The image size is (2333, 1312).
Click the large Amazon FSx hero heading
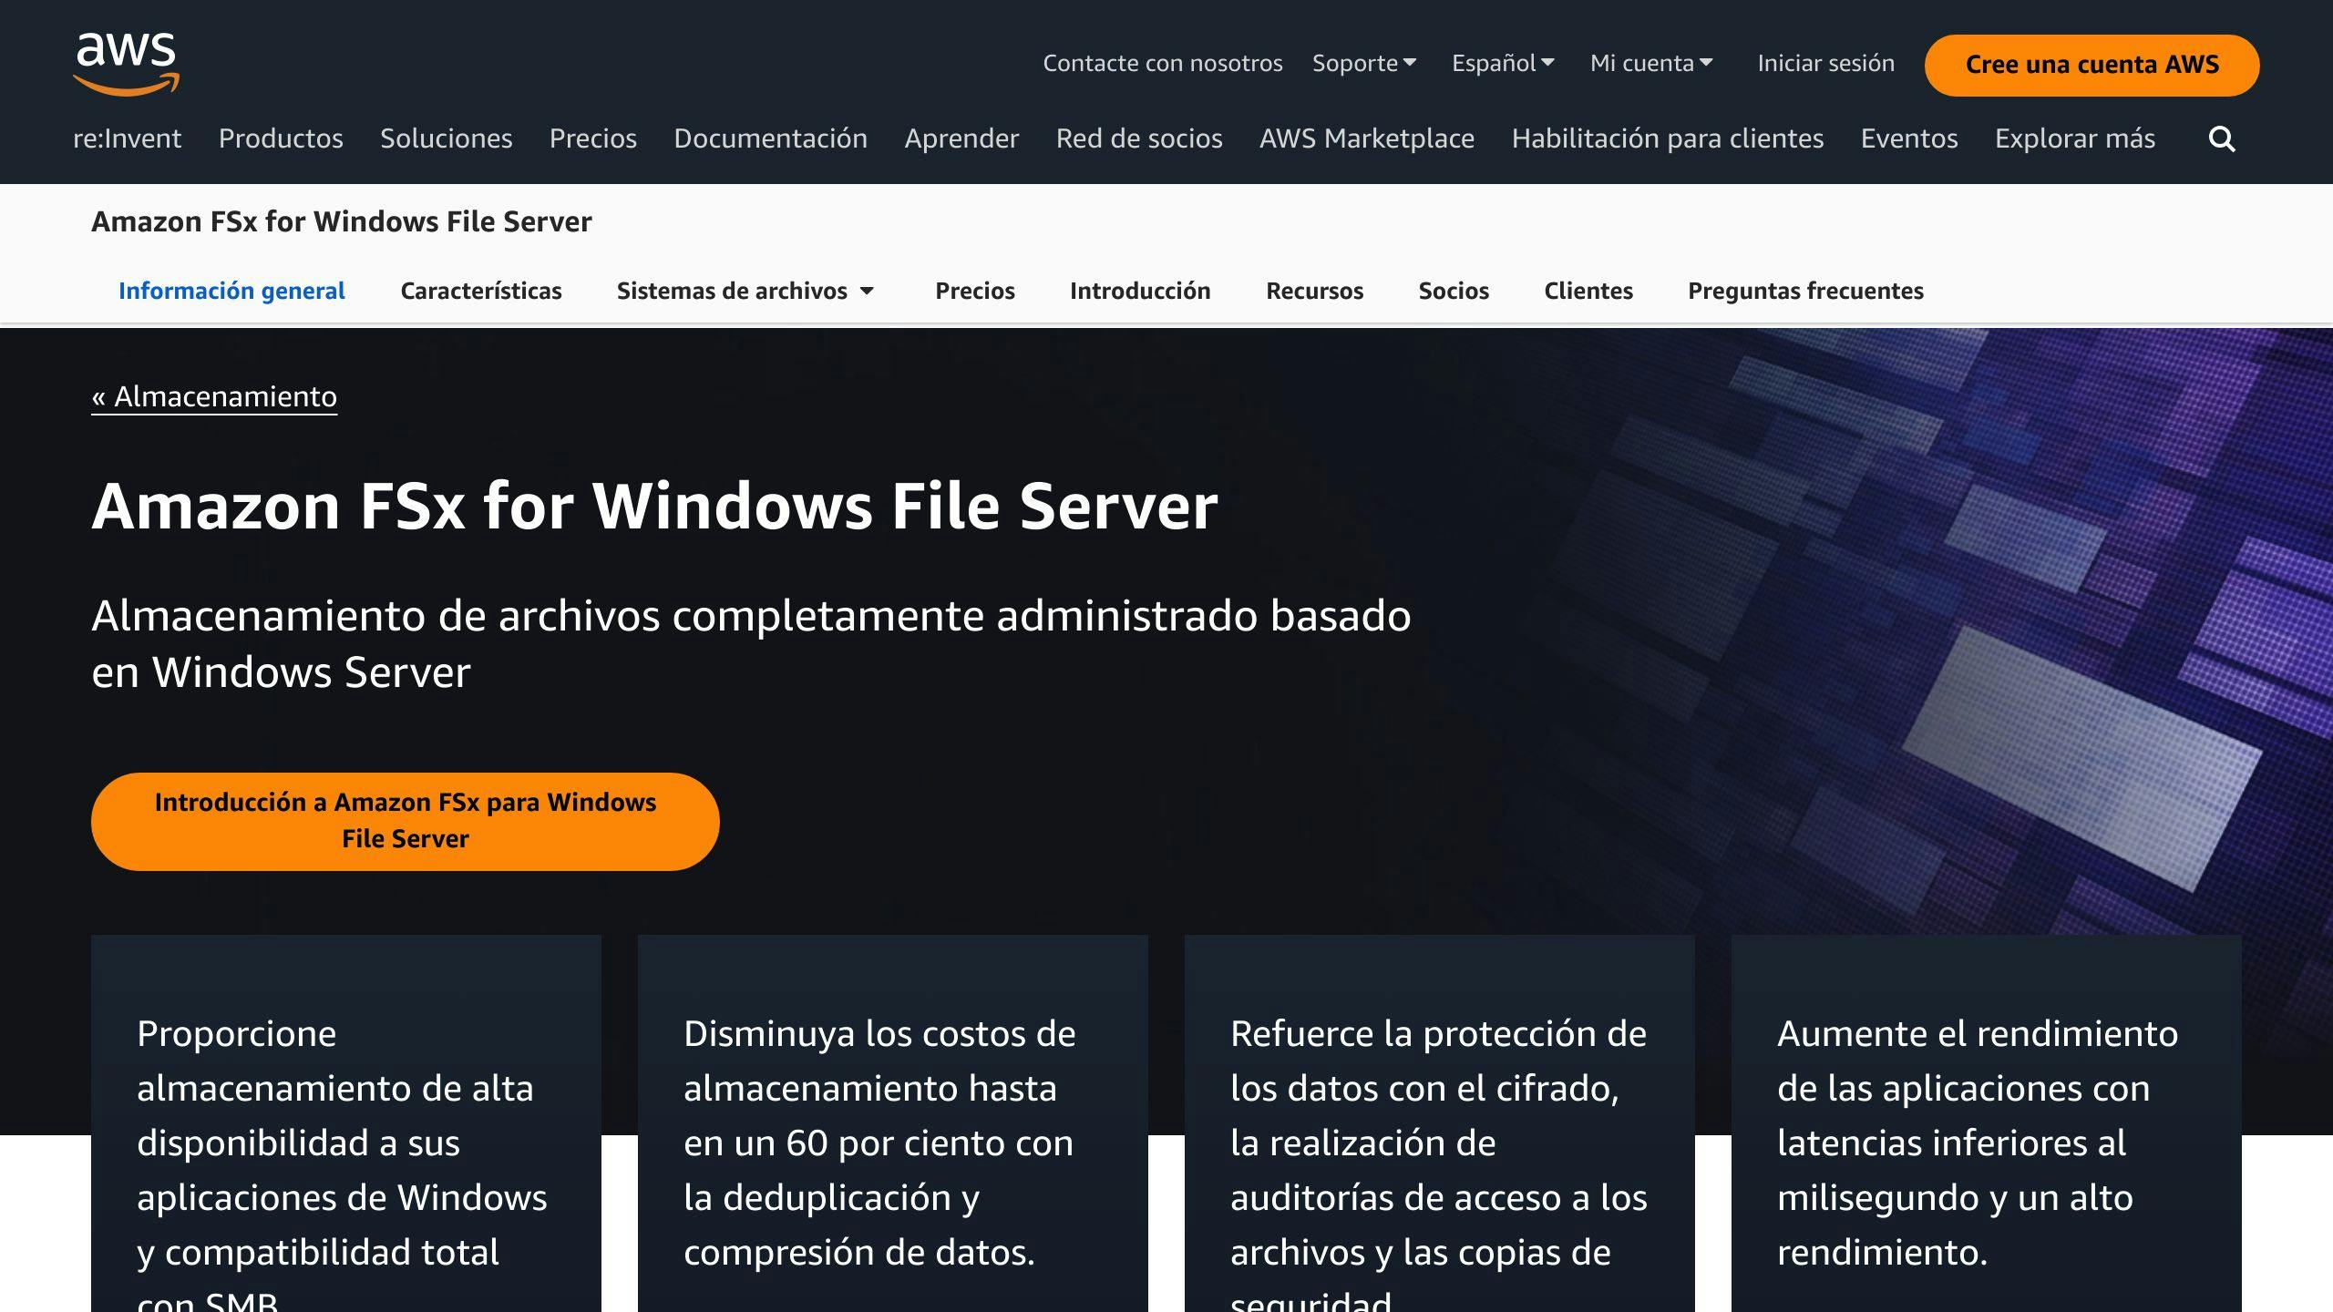coord(654,506)
